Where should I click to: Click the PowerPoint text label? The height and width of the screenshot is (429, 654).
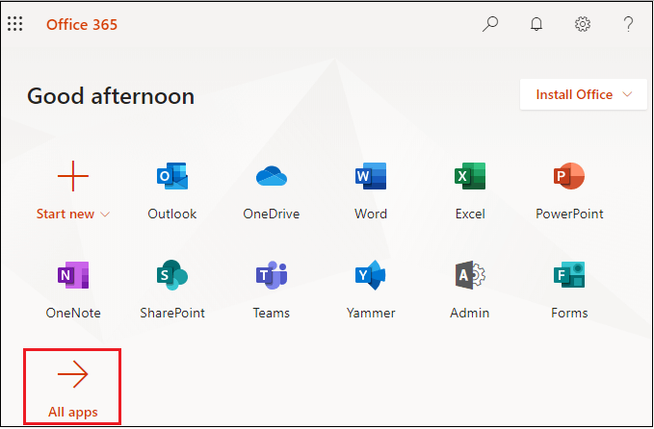tap(569, 214)
